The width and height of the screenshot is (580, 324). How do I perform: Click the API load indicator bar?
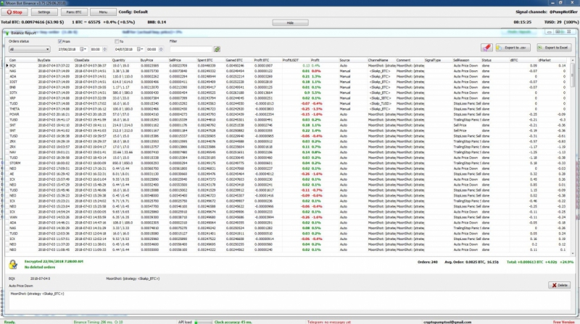click(x=203, y=322)
